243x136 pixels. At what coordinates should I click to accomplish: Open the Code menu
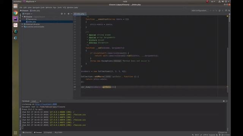(x=43, y=8)
